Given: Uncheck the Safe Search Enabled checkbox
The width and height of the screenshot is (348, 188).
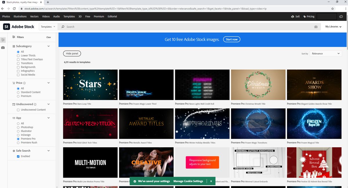Looking at the screenshot, I should pos(18,156).
